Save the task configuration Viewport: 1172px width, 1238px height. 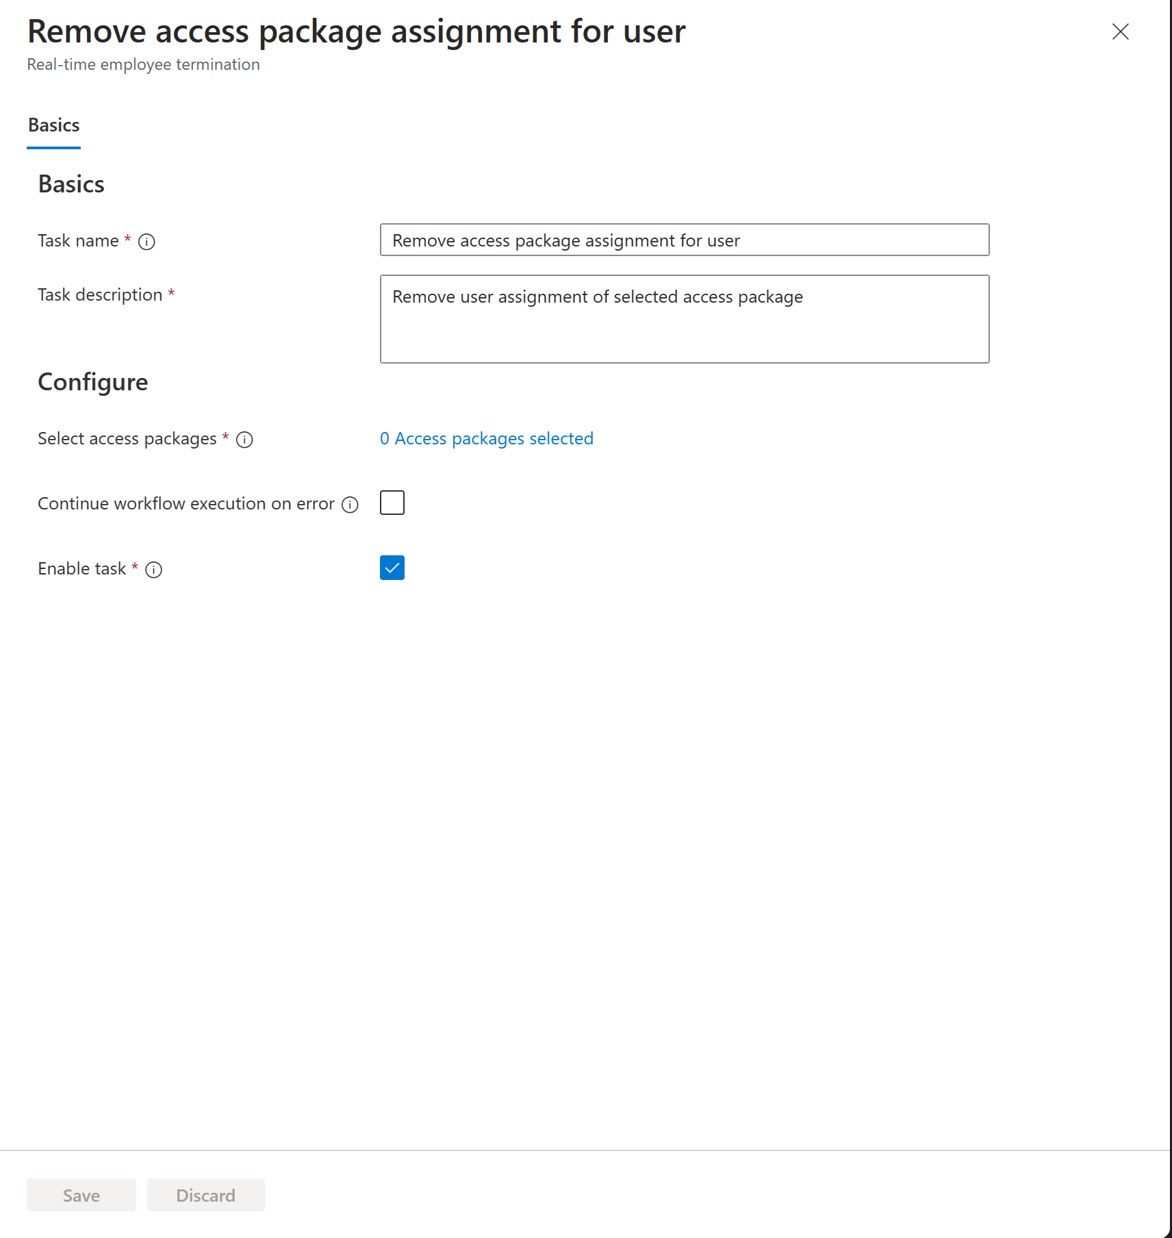(x=81, y=1195)
